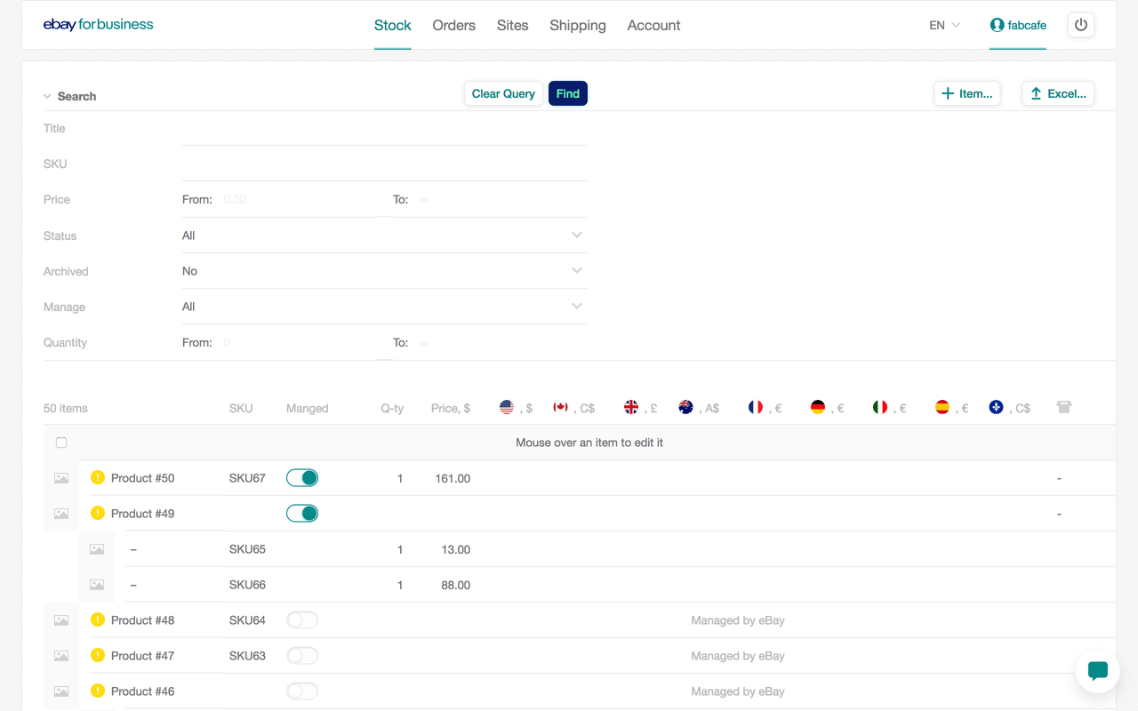This screenshot has width=1138, height=711.
Task: Click the power logout icon
Action: pos(1081,25)
